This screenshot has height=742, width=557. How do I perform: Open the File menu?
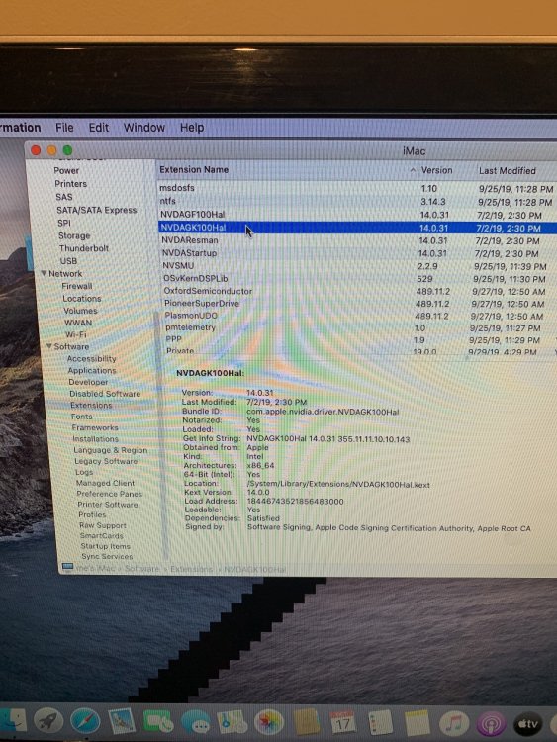(64, 128)
